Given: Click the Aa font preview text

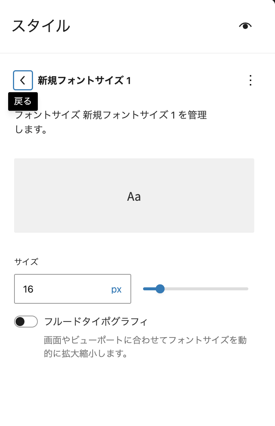Looking at the screenshot, I should [x=134, y=197].
